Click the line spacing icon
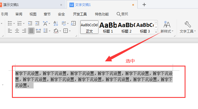 coord(46,31)
